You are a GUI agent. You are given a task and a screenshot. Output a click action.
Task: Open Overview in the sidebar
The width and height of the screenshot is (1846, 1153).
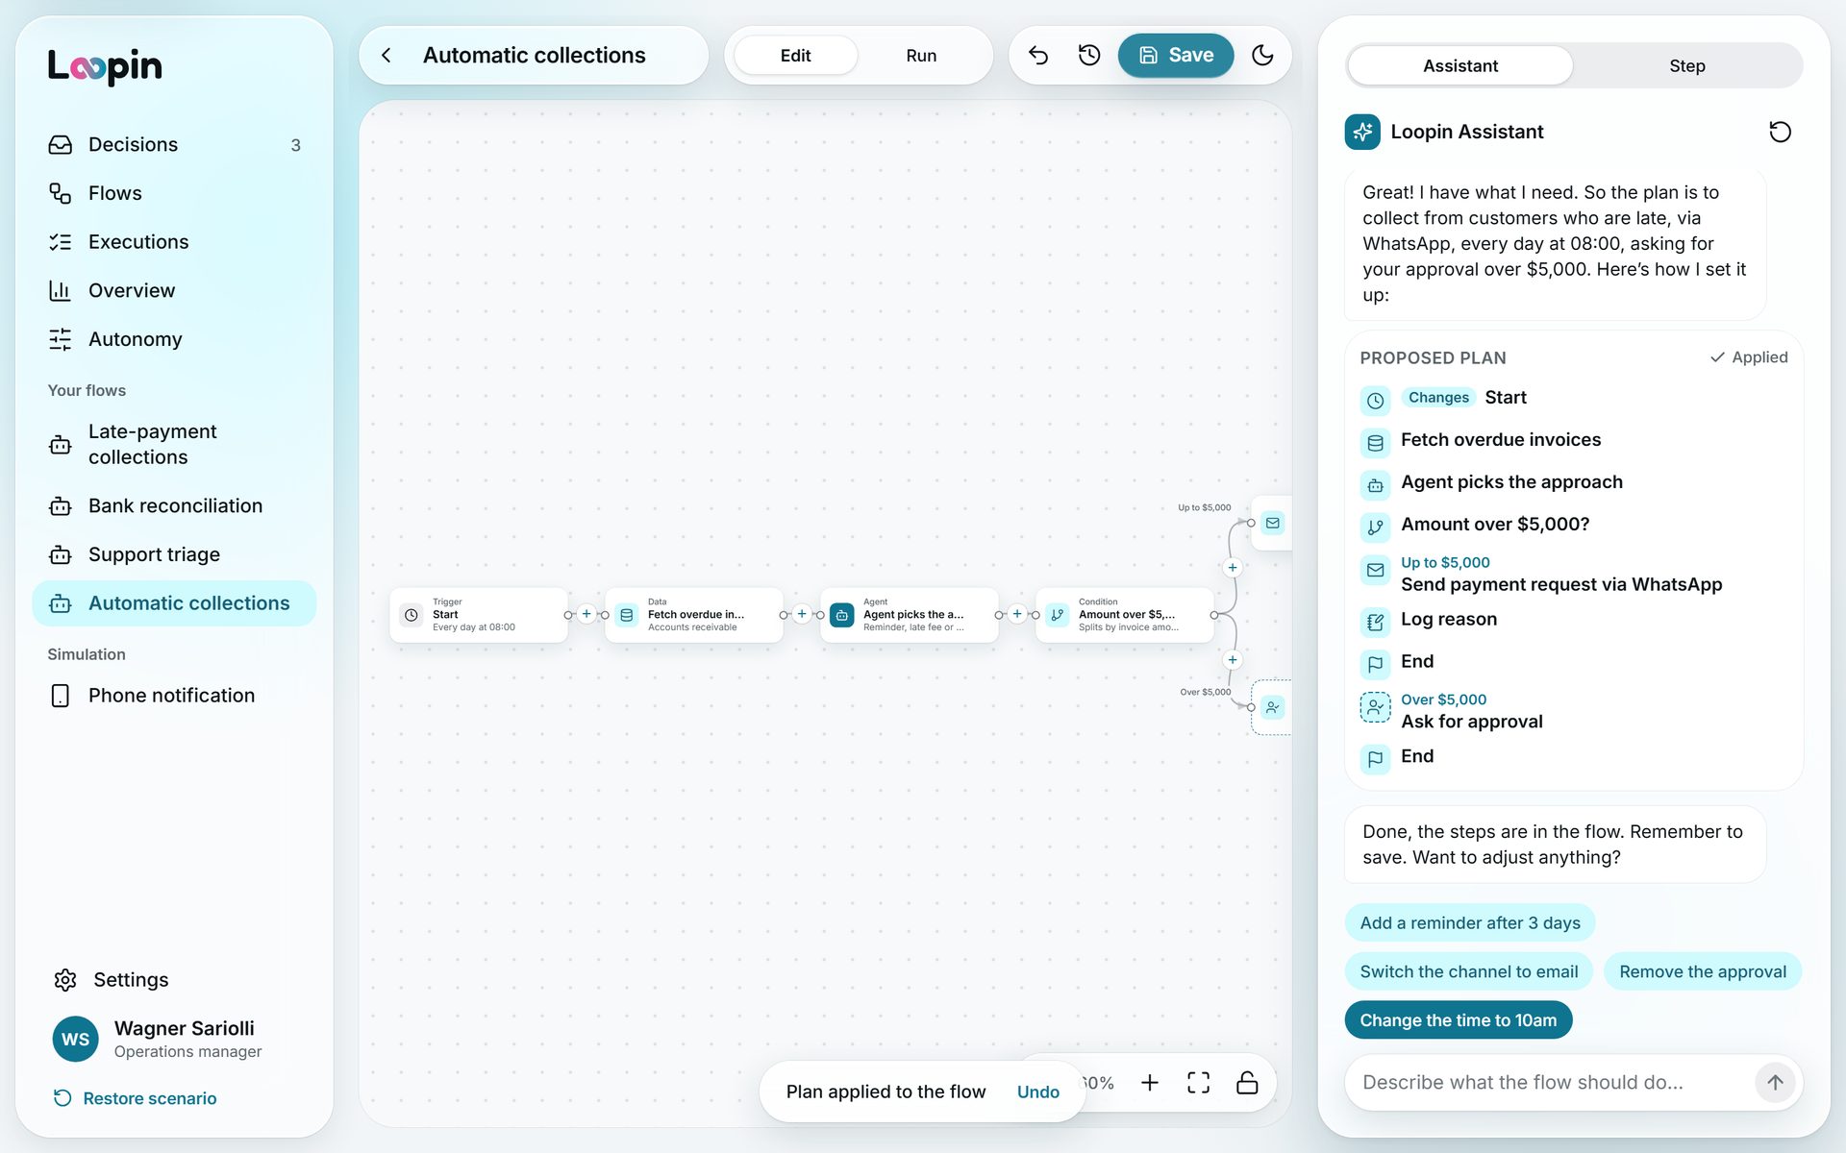pos(174,290)
